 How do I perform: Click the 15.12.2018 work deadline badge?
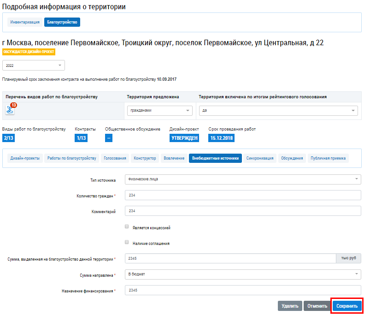tap(221, 138)
